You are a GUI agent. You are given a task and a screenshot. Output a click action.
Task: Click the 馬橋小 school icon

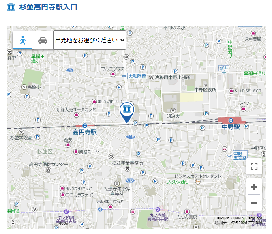click(x=24, y=87)
